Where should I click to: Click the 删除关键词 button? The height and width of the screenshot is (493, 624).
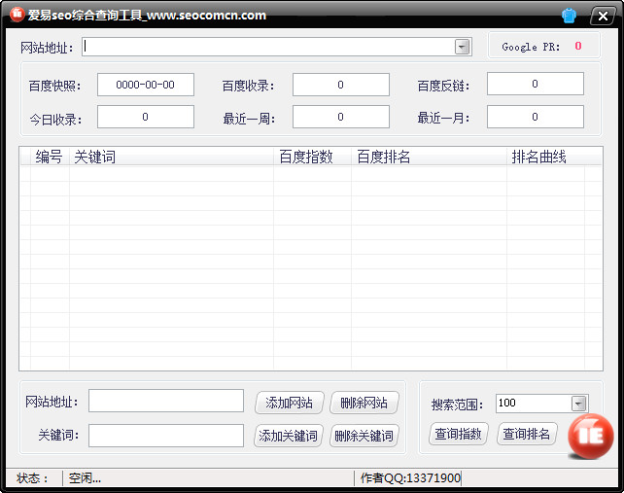click(x=364, y=436)
